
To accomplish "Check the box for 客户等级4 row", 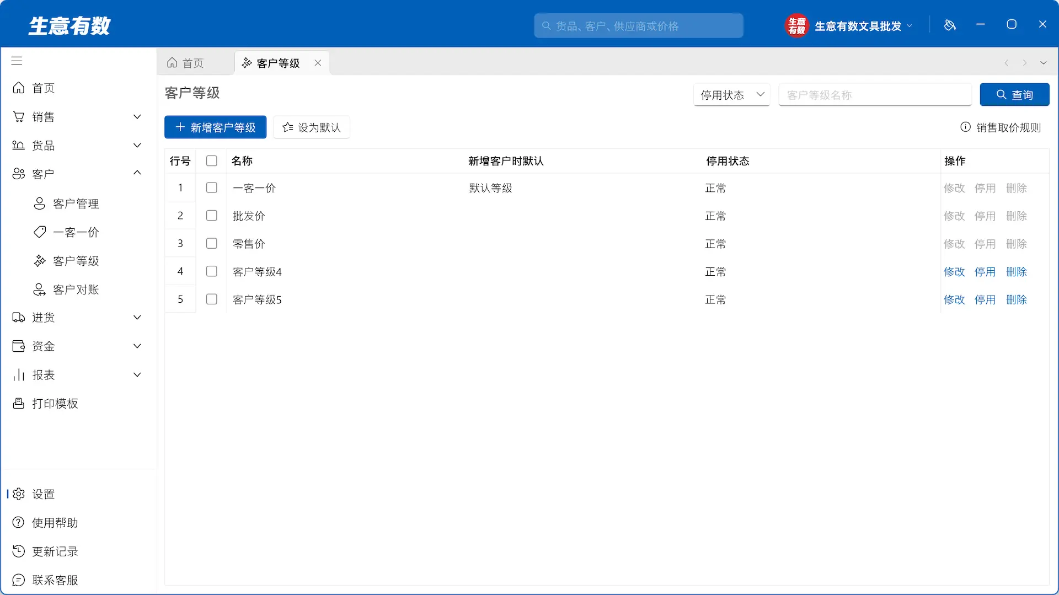I will point(211,271).
